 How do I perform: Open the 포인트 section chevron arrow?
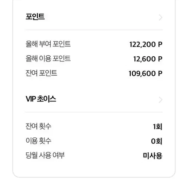(x=161, y=18)
